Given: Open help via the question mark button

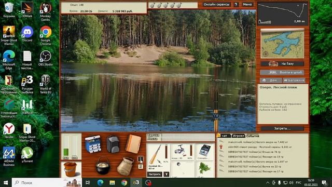Looking at the screenshot, I should 236,5.
